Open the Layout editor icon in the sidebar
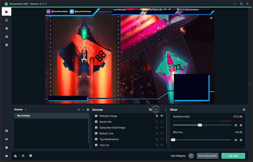The image size is (253, 162). 7,131
